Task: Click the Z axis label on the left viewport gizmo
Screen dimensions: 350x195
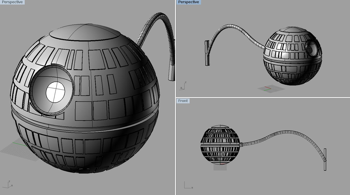Action: (x=9, y=182)
